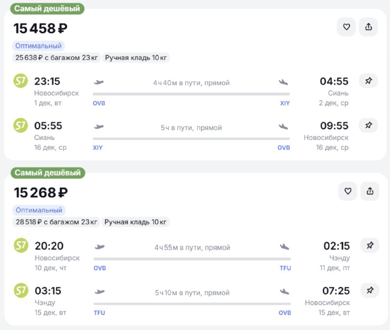Click first ticket's Ручная кладь 10 кг chip
Image resolution: width=390 pixels, height=330 pixels.
(x=136, y=58)
